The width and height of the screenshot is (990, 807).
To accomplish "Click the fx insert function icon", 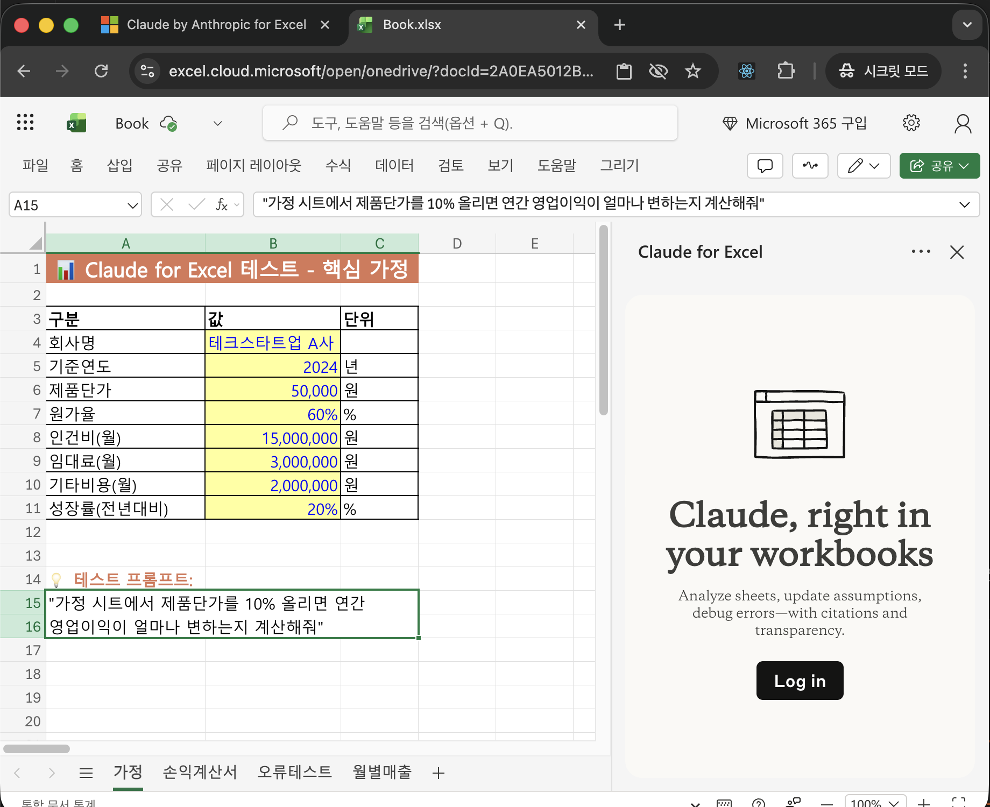I will click(222, 204).
